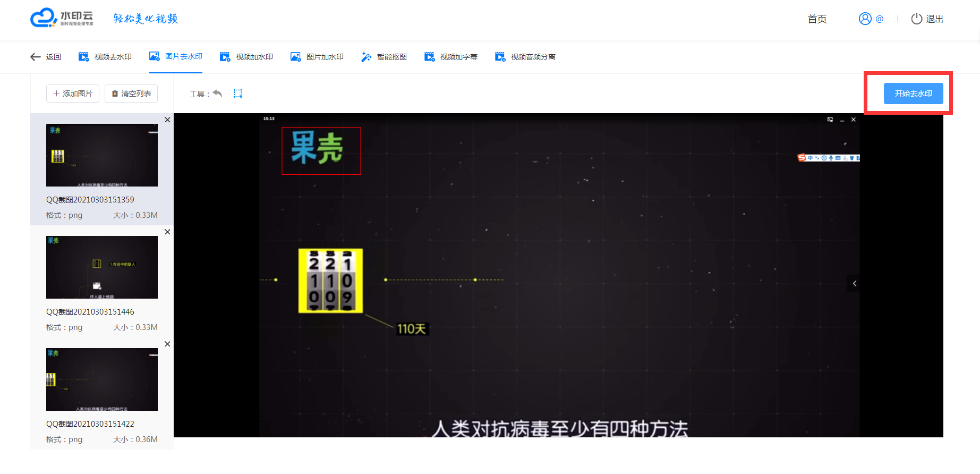Click the 轻松美化视频 slogan text

pos(146,19)
